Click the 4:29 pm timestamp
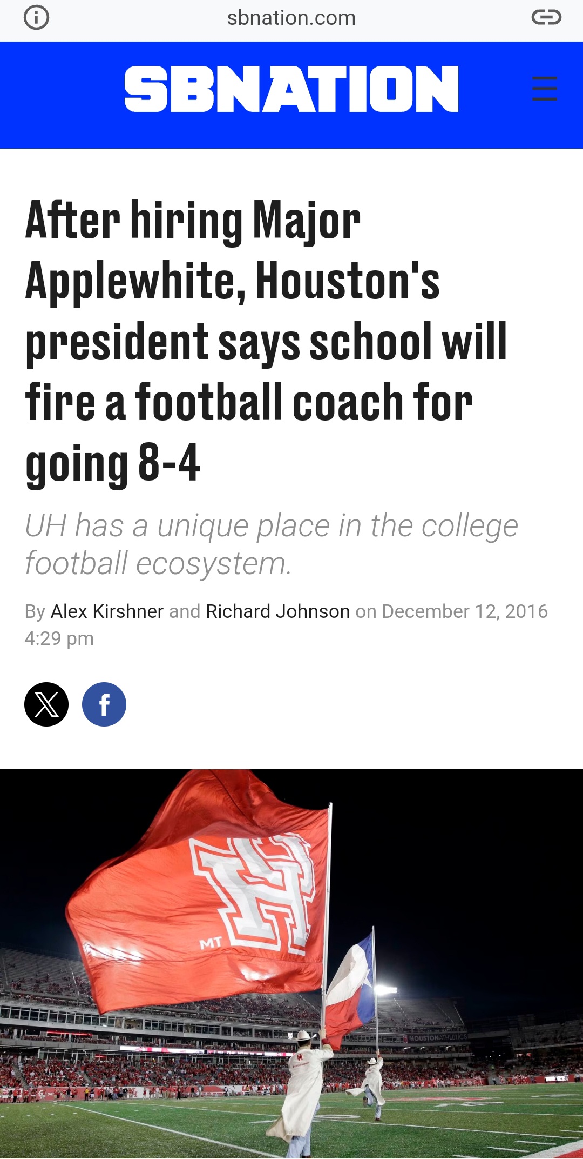The height and width of the screenshot is (1159, 583). (59, 638)
